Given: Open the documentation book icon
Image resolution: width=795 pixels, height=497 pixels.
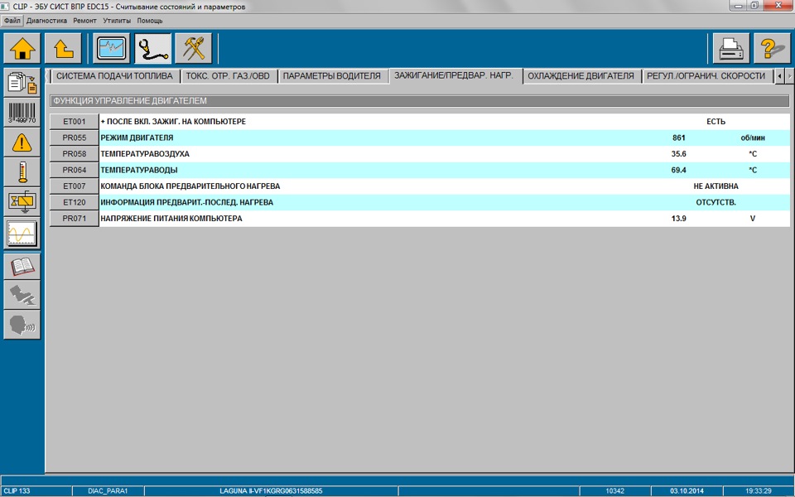Looking at the screenshot, I should 22,266.
